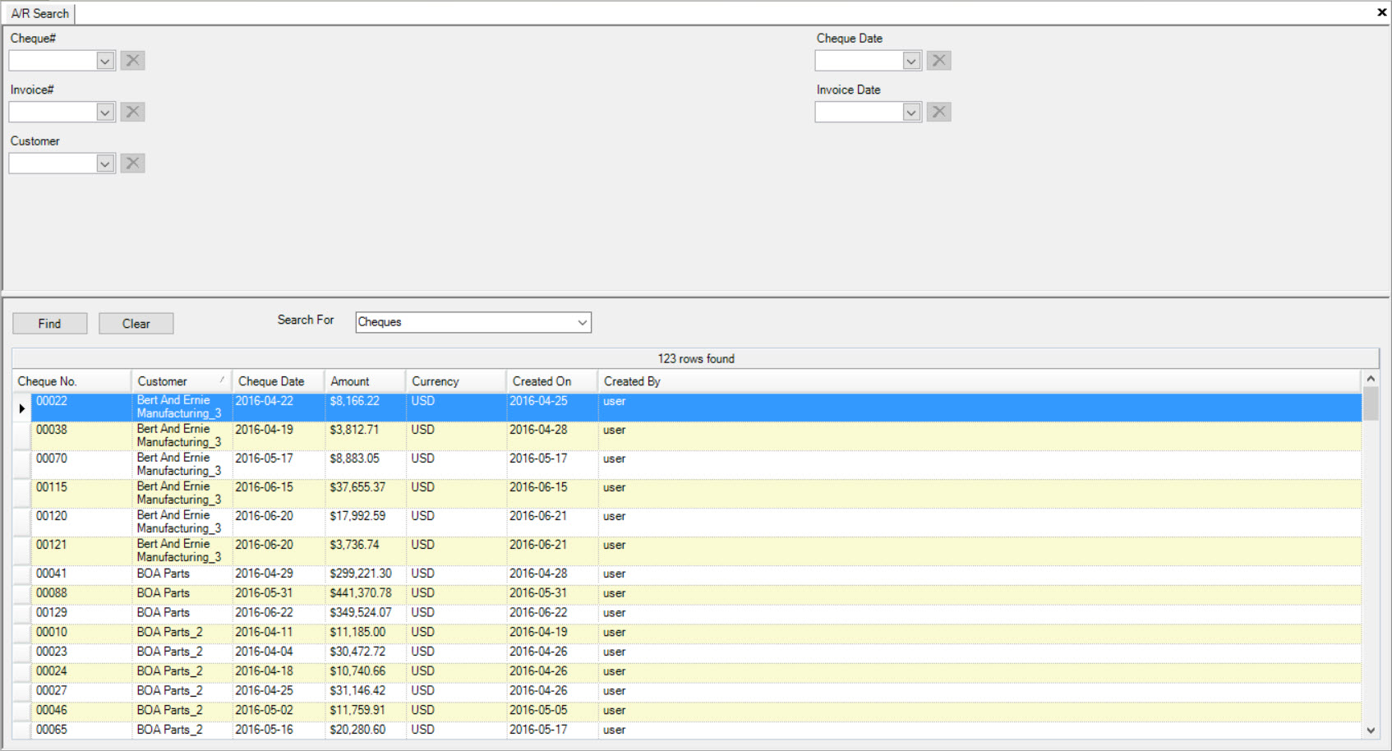Click the Clear button
The width and height of the screenshot is (1392, 751).
coord(136,324)
